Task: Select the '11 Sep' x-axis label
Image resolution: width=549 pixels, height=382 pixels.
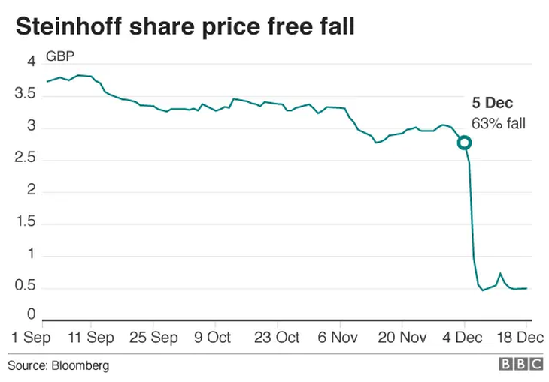Action: pos(91,335)
